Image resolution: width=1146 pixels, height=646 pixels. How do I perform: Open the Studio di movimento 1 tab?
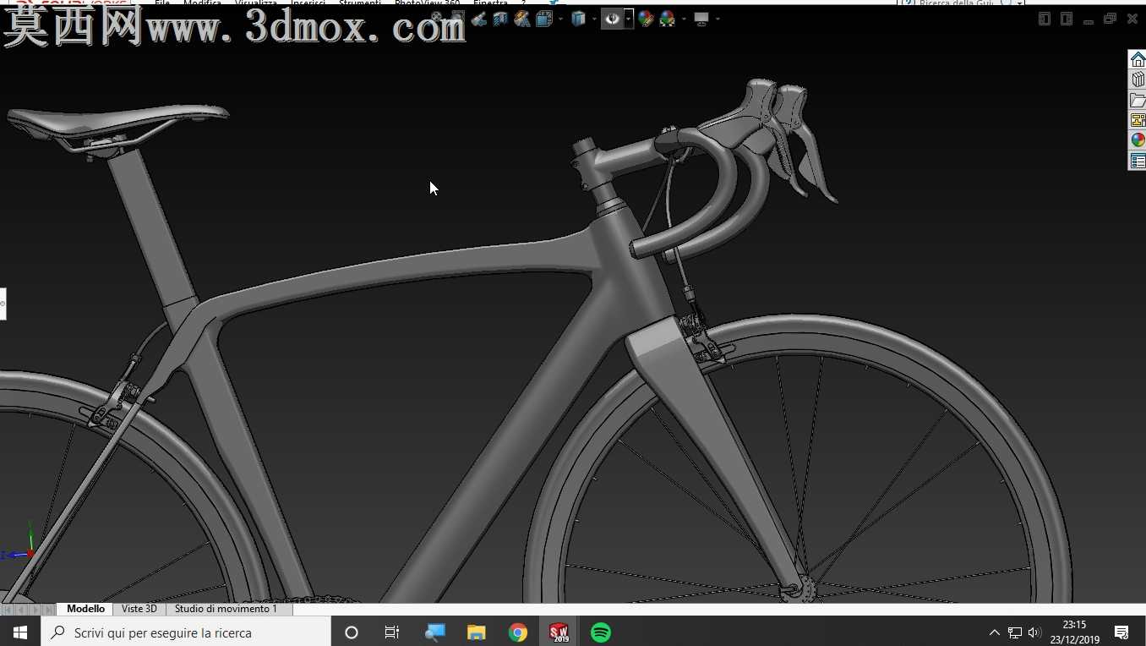[226, 609]
